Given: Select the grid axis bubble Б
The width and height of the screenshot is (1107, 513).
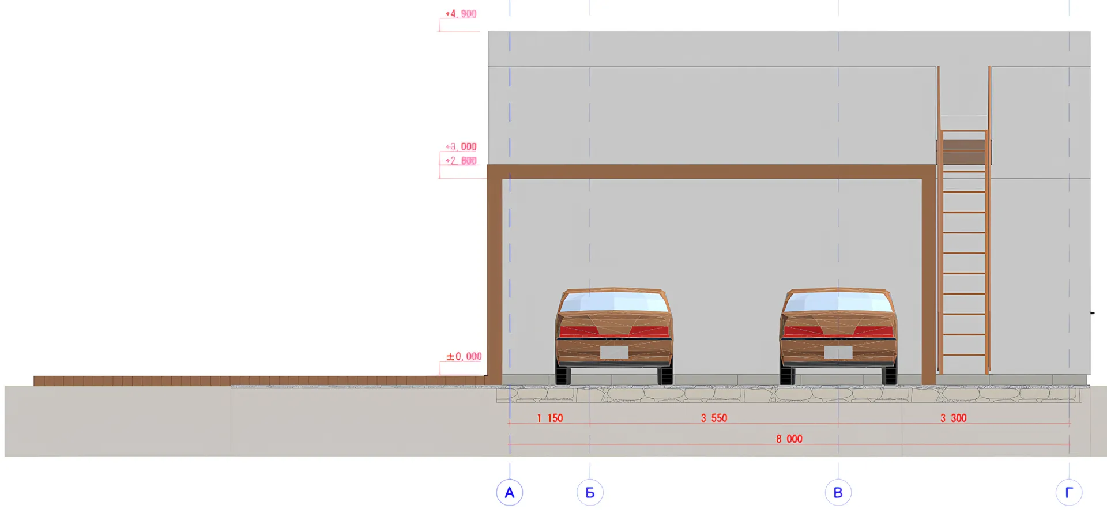Looking at the screenshot, I should (590, 493).
